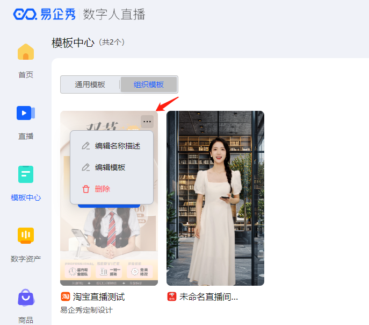Click the 易企秀 logo
Screen dimensions: 369x325
click(x=44, y=14)
